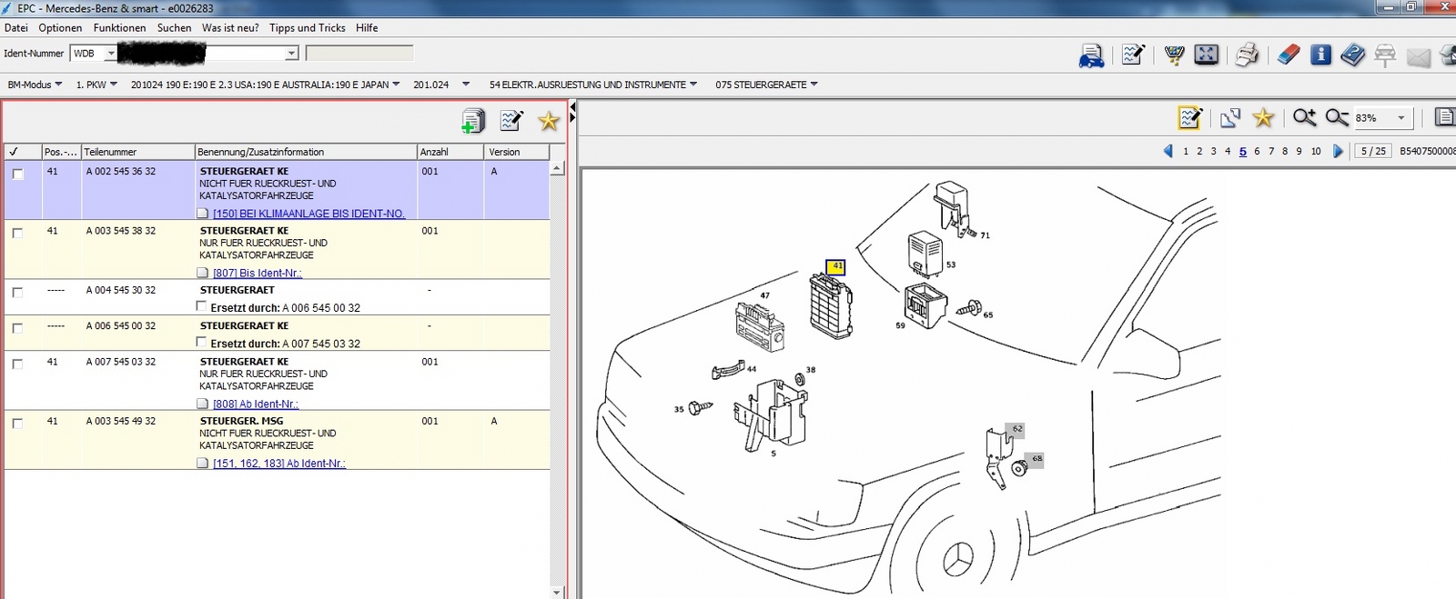
Task: Open the notes icon in top toolbar
Action: [1133, 55]
